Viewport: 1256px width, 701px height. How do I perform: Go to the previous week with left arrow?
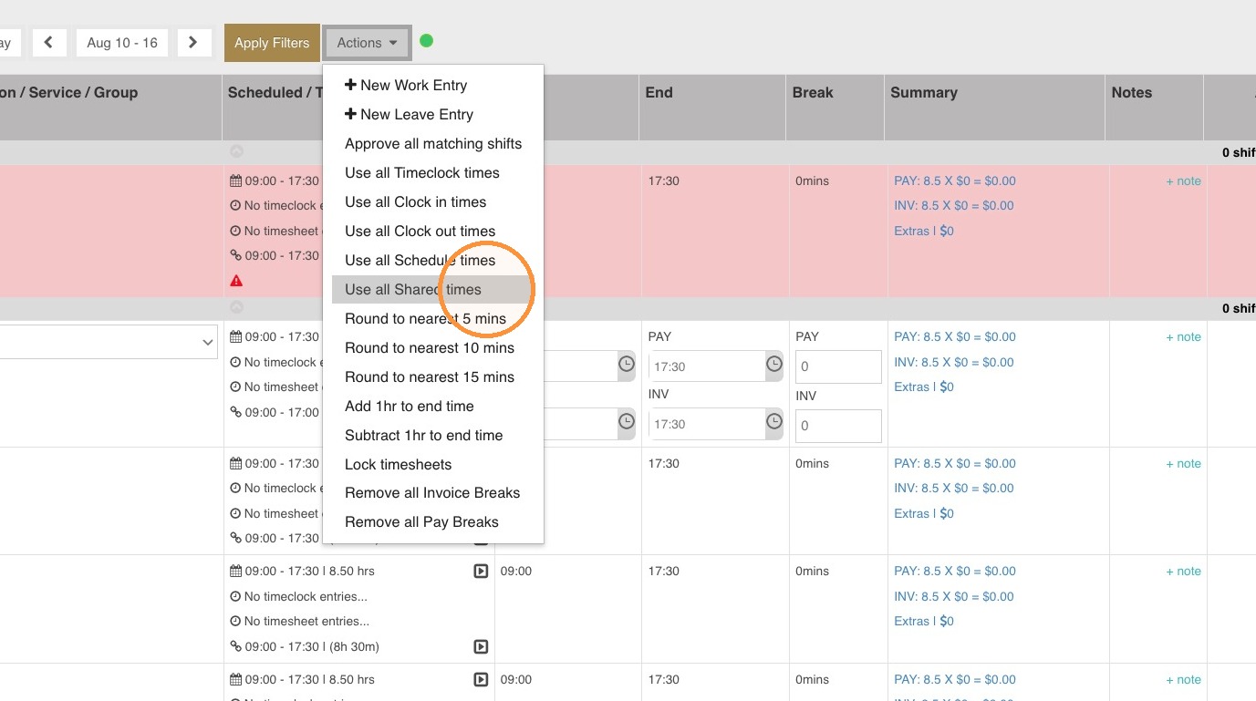click(48, 43)
